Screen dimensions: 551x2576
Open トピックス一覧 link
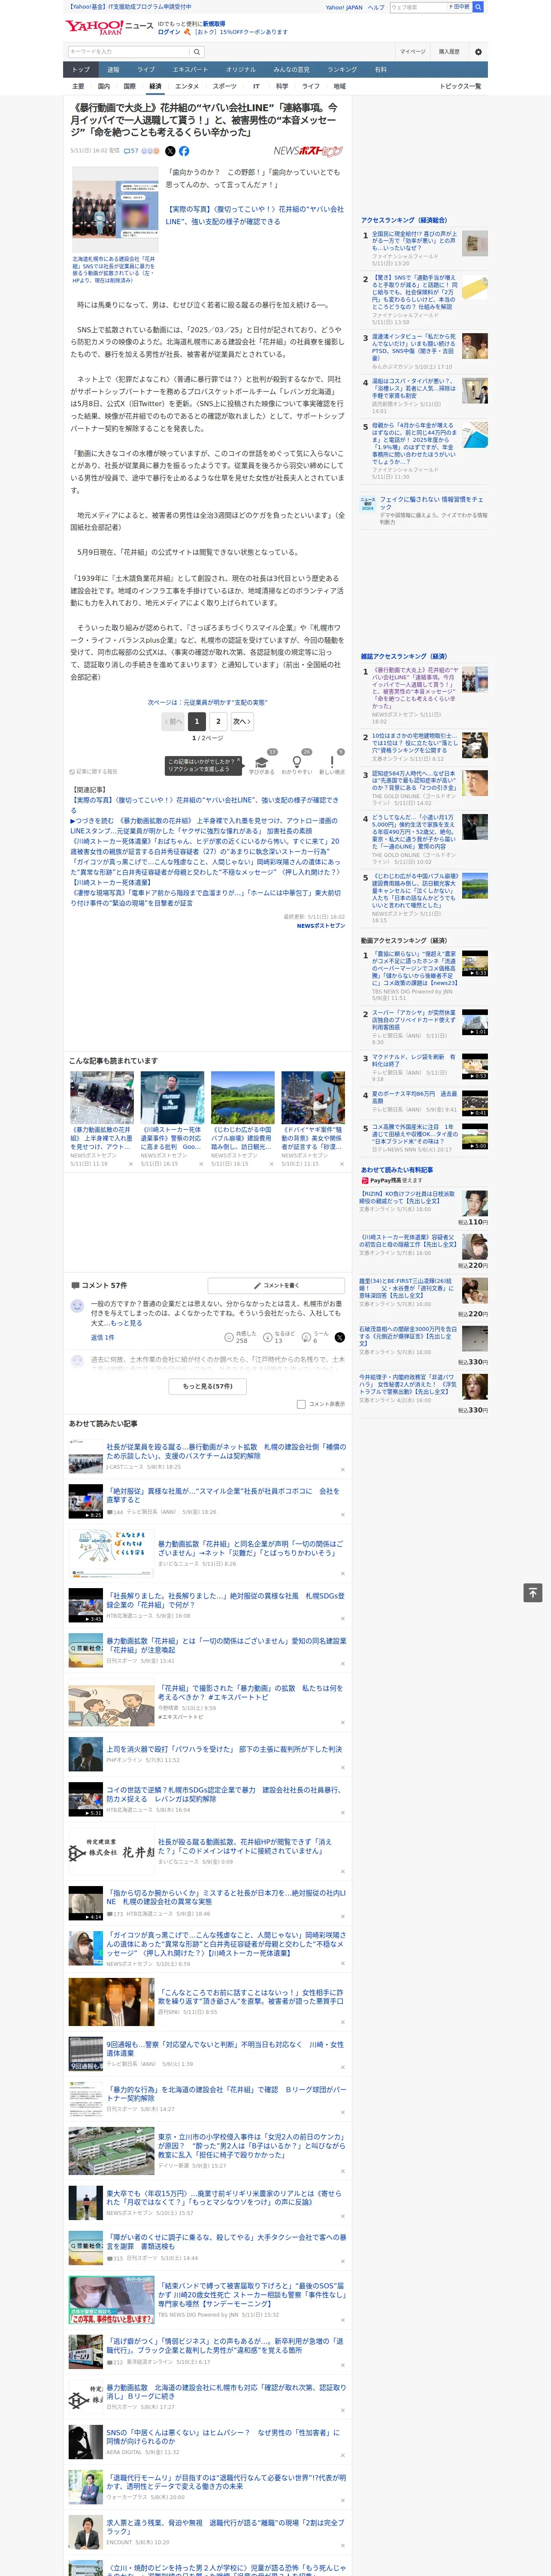(x=460, y=86)
